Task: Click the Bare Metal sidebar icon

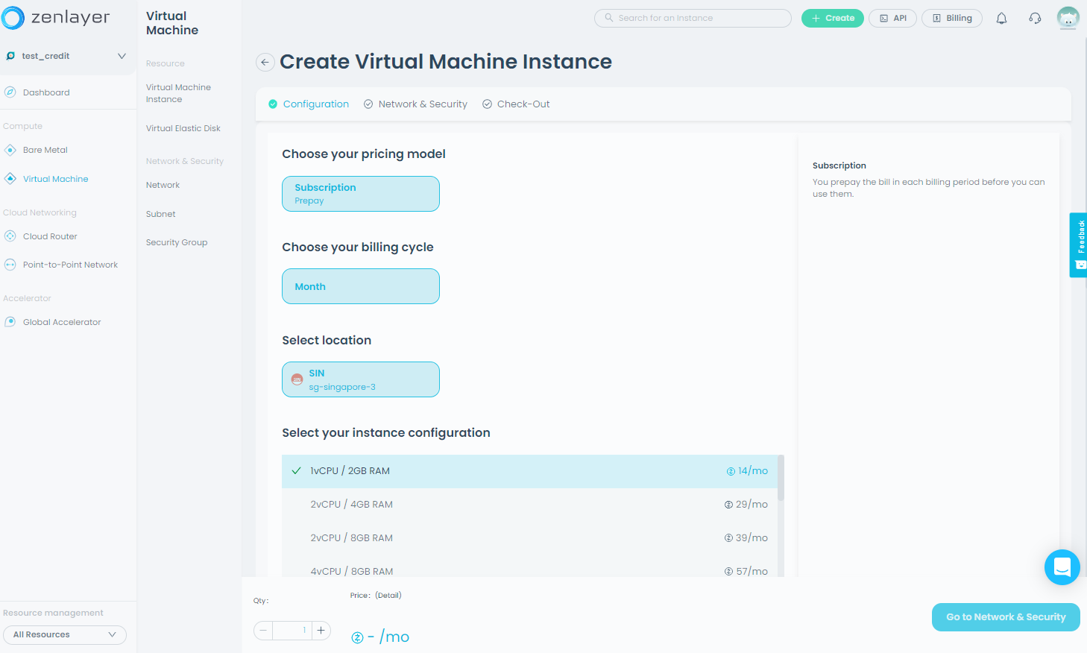Action: [10, 150]
